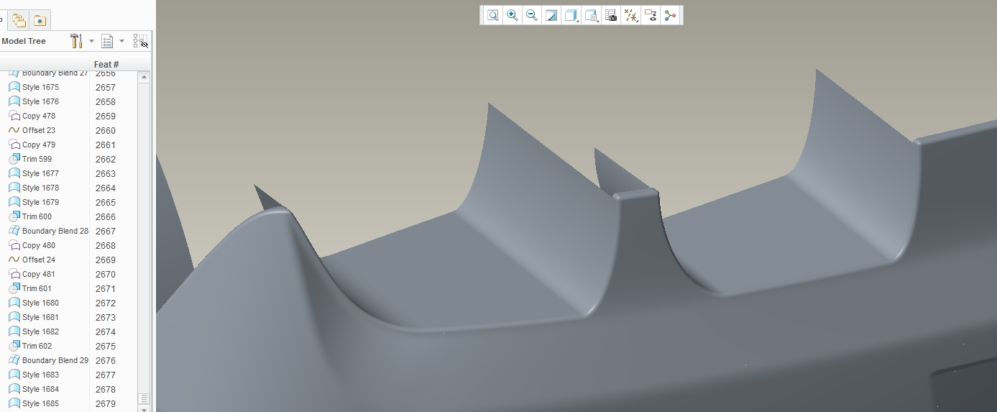Select Copy 480 feature
Image resolution: width=997 pixels, height=412 pixels.
click(39, 245)
